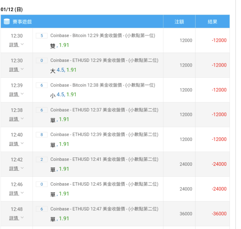
Task: Open 詳情 link under 12:42
Action: pyautogui.click(x=14, y=169)
